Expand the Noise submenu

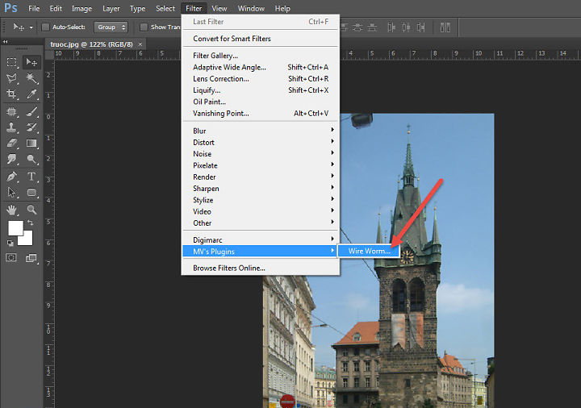pyautogui.click(x=260, y=154)
